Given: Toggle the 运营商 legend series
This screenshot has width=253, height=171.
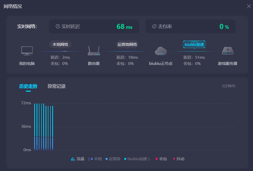Looking at the screenshot, I should (x=113, y=159).
